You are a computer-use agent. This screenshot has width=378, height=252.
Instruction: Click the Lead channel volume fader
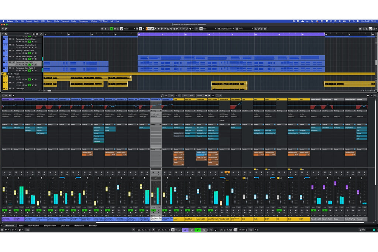(175, 189)
